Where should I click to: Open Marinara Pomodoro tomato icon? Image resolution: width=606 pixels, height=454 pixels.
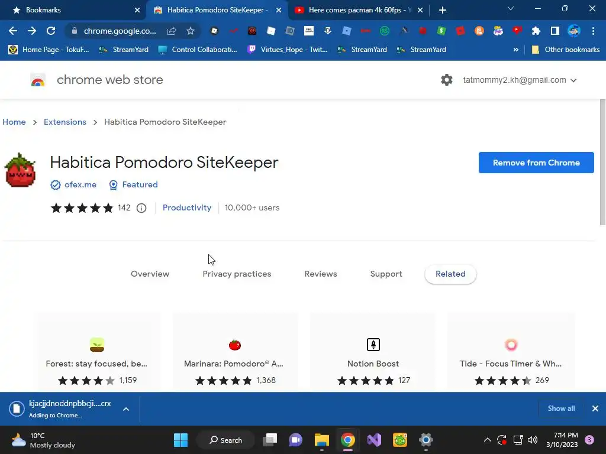pos(234,345)
